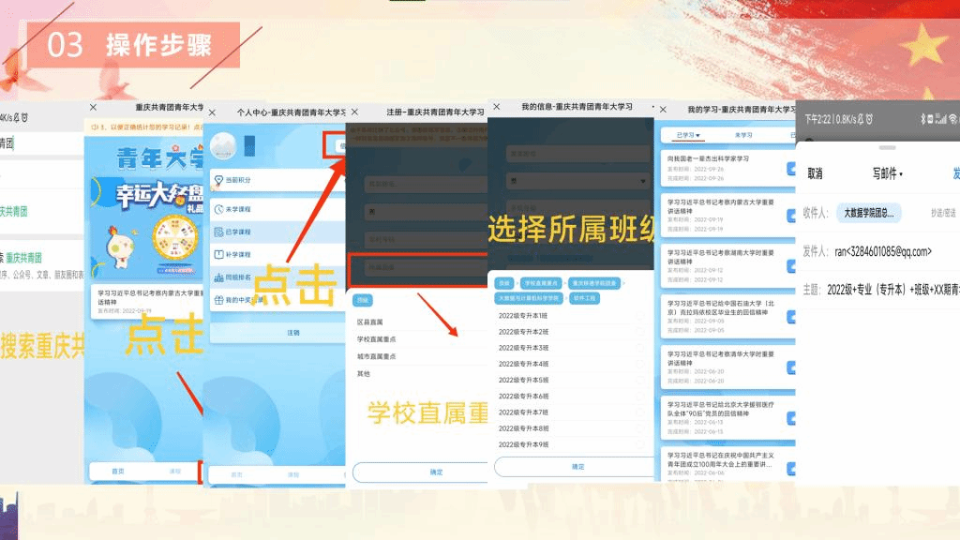Close the 注册 page with X icon

(x=354, y=112)
